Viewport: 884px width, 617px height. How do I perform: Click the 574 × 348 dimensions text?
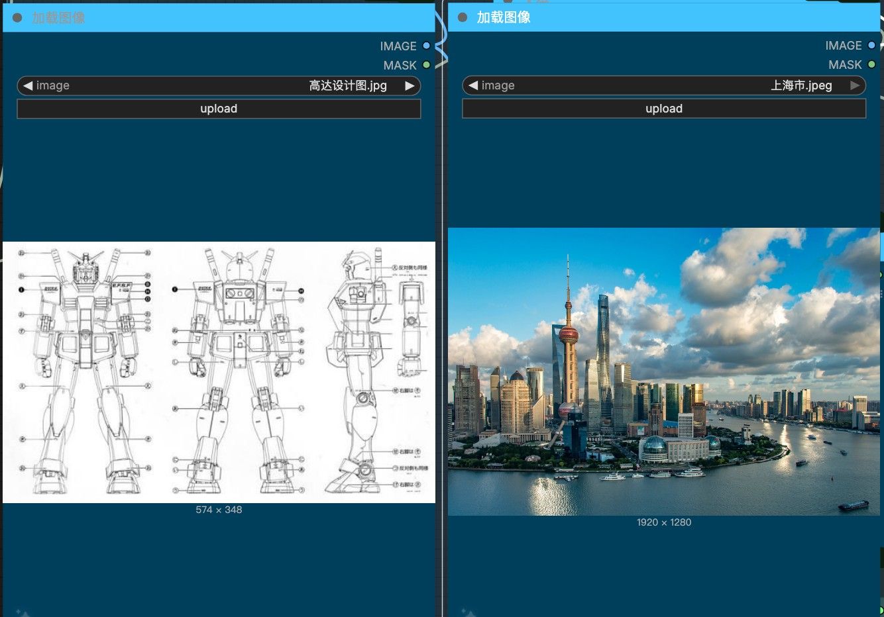pyautogui.click(x=219, y=510)
